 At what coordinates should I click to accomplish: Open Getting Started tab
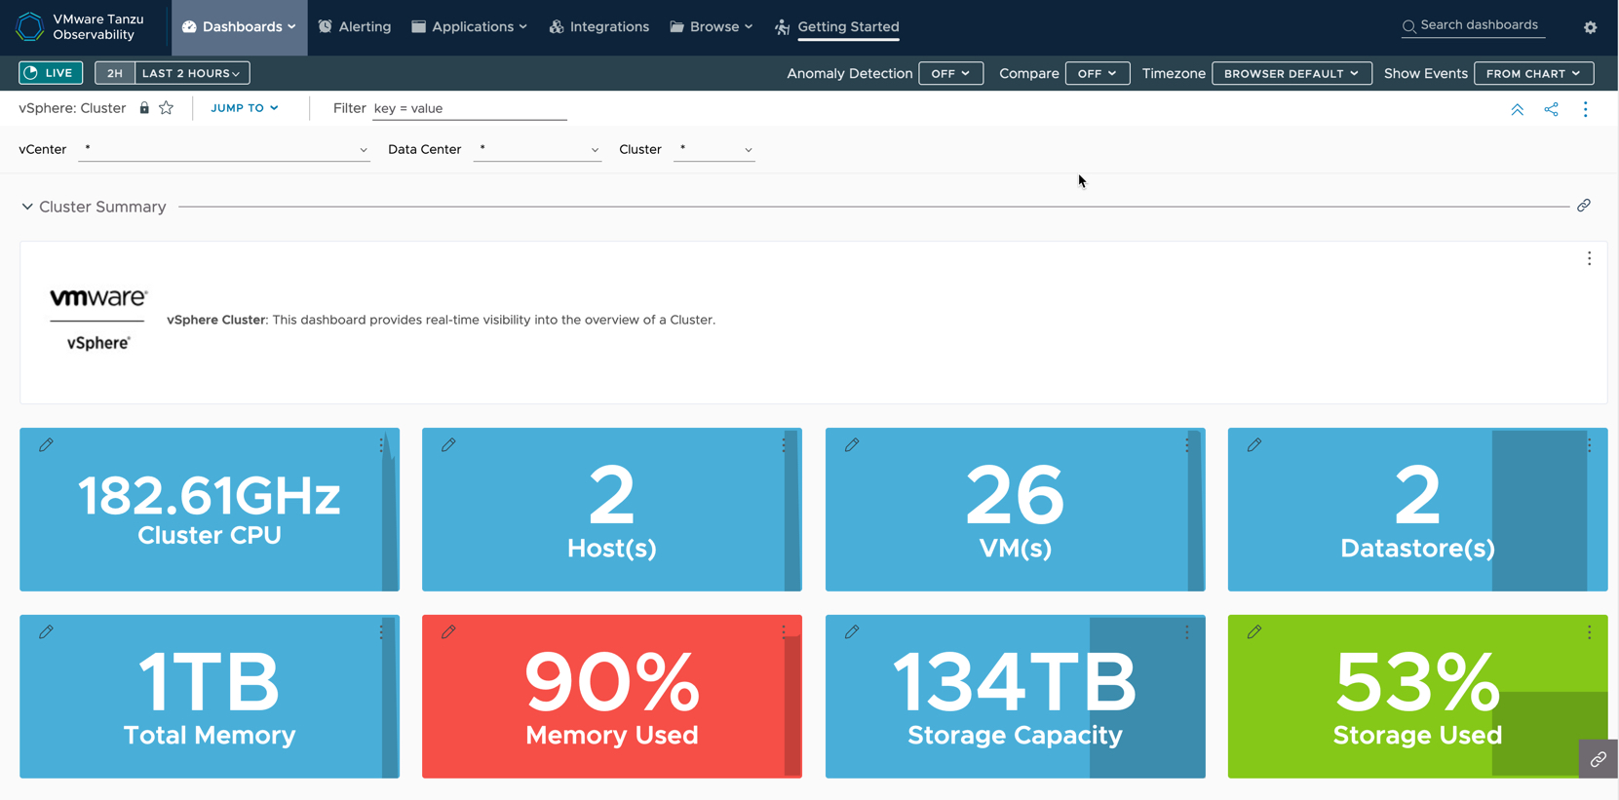click(x=837, y=27)
